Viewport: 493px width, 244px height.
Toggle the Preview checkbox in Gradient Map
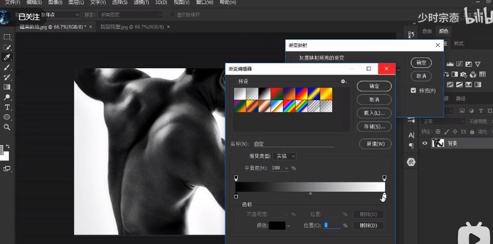click(x=414, y=91)
